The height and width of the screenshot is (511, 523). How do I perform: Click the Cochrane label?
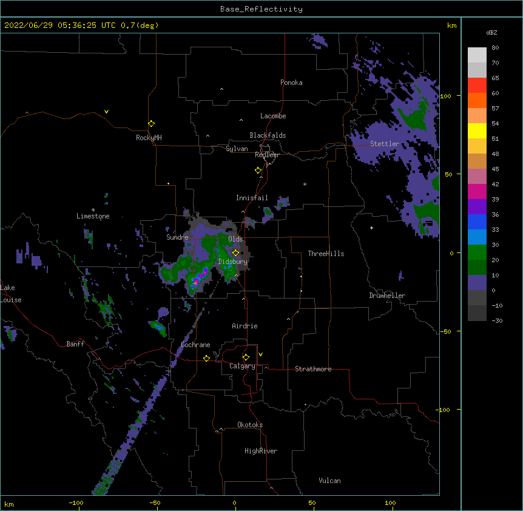point(195,345)
